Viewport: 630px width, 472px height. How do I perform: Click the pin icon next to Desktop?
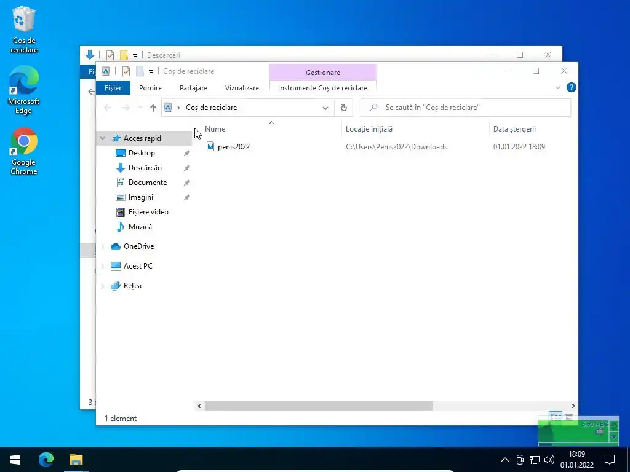[x=186, y=153]
